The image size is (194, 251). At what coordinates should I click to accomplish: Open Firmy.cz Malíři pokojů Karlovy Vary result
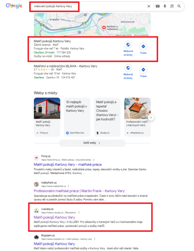click(x=68, y=164)
